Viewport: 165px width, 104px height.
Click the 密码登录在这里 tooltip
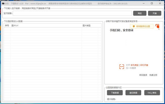coord(142,26)
